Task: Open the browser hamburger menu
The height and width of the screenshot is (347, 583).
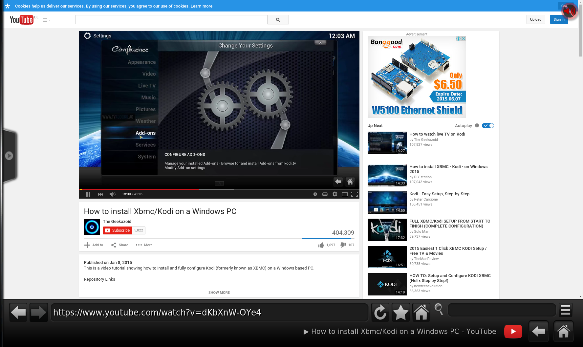Action: point(565,310)
